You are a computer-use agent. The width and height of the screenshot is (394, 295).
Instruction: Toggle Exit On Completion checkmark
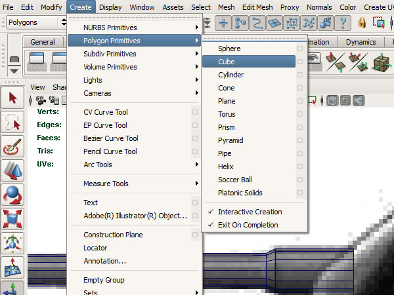211,225
